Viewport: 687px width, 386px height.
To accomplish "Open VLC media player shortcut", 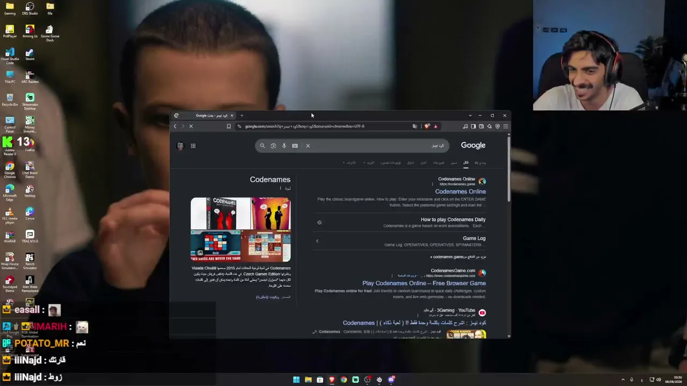I will point(10,216).
